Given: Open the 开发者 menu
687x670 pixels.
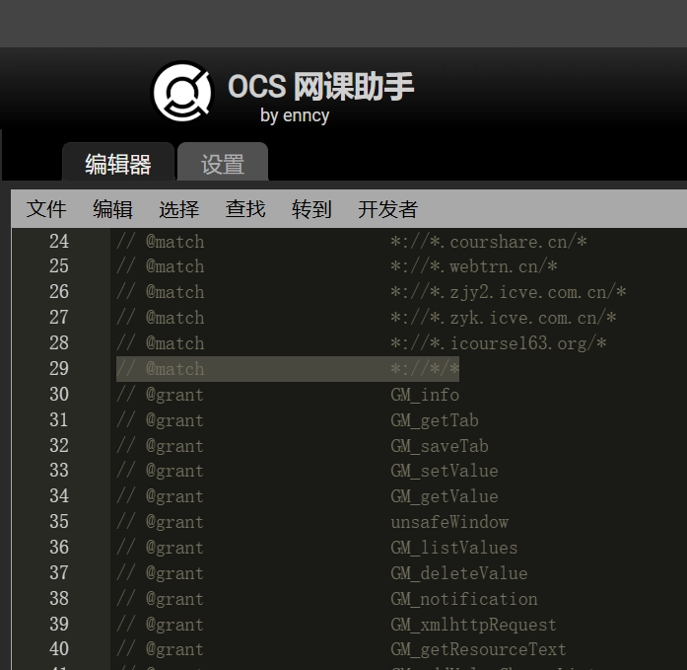Looking at the screenshot, I should point(387,209).
